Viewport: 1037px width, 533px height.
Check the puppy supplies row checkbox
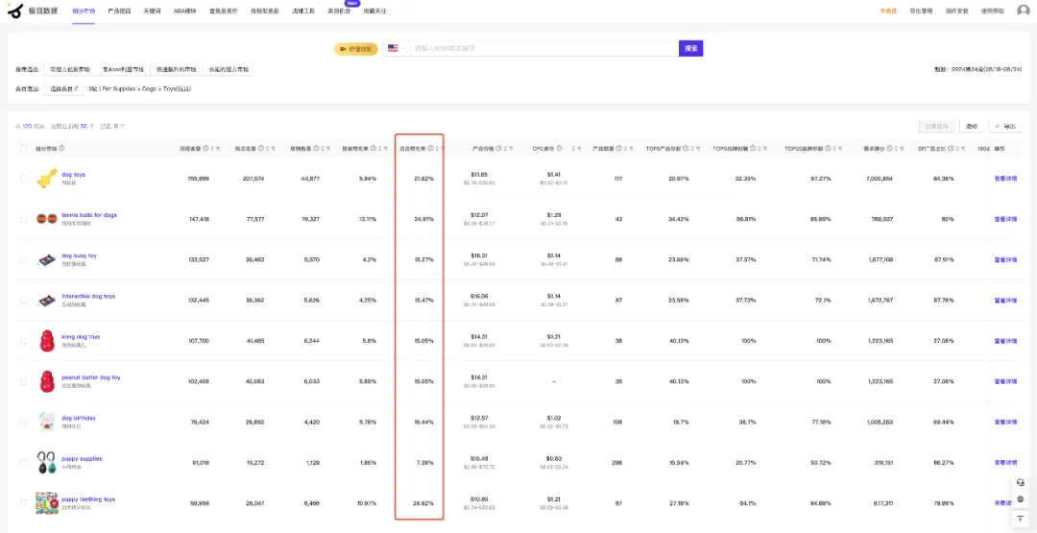pyautogui.click(x=24, y=462)
